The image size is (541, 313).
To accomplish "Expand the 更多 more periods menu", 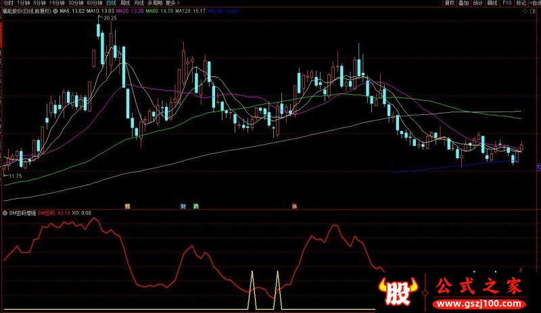I will tap(172, 3).
